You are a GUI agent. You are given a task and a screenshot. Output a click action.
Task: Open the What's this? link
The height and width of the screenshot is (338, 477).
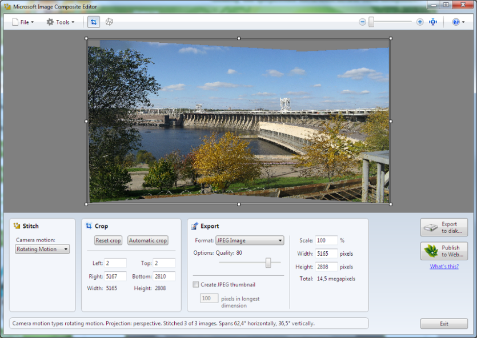pos(444,267)
